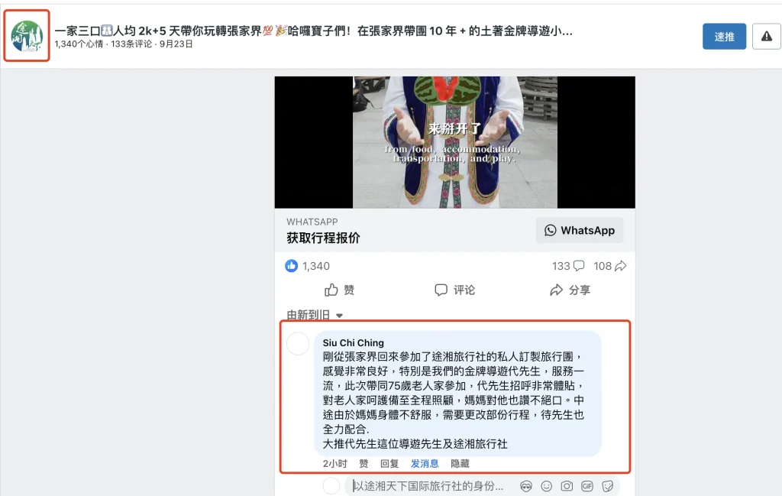Click the blue 速推 boost button
This screenshot has height=496, width=782.
[724, 37]
